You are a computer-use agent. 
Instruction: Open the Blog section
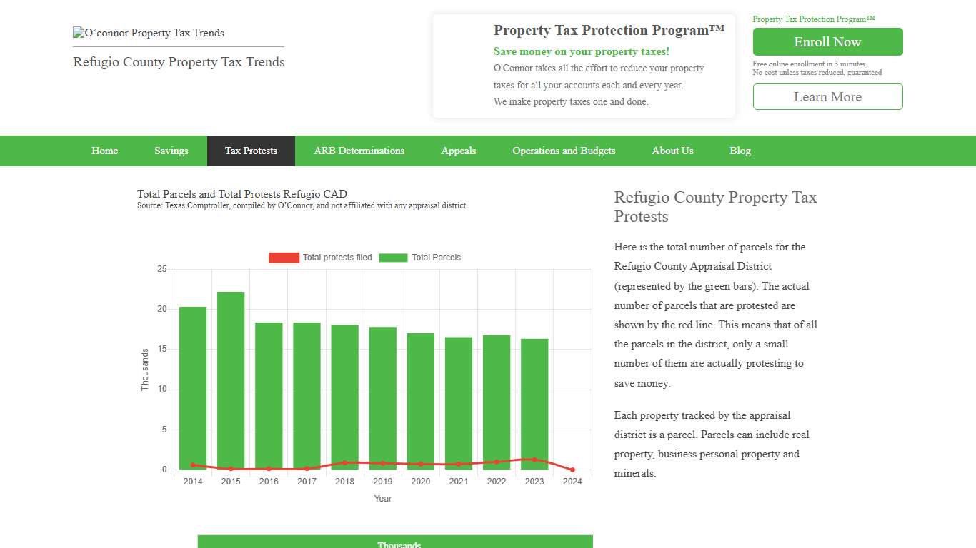click(x=740, y=151)
